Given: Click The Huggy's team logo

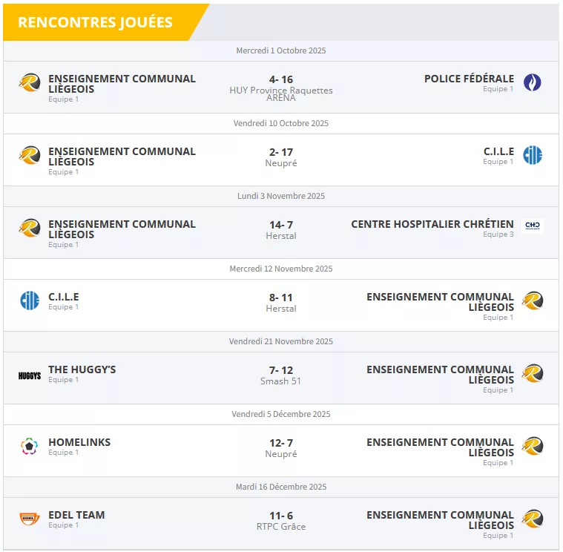Looking at the screenshot, I should click(30, 375).
